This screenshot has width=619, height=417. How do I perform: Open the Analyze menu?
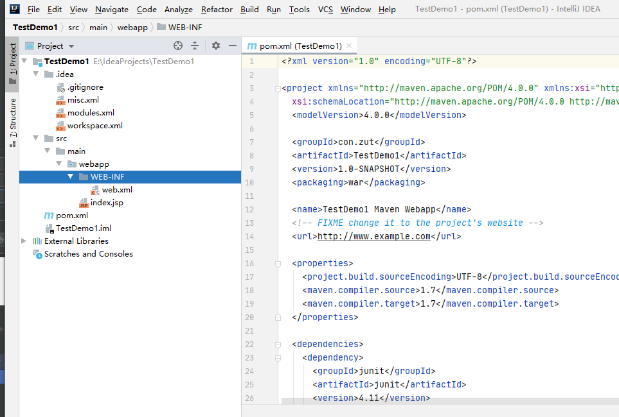tap(179, 9)
